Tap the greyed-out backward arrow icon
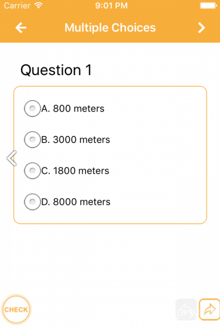 [186, 310]
